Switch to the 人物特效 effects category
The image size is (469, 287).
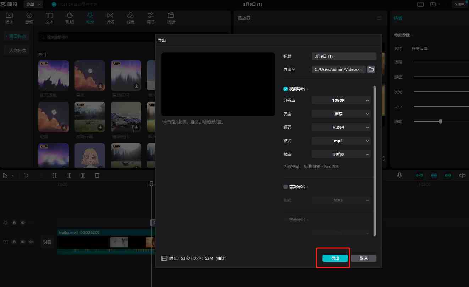pos(16,50)
